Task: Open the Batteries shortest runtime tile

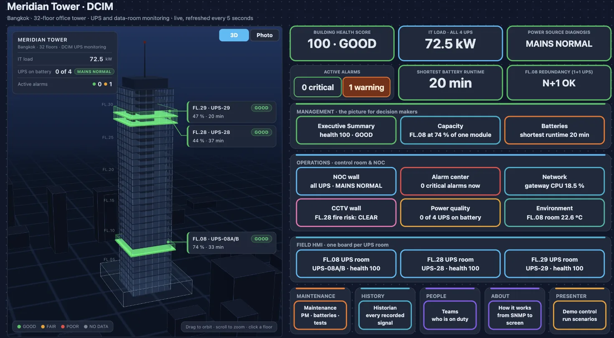Action: click(554, 130)
